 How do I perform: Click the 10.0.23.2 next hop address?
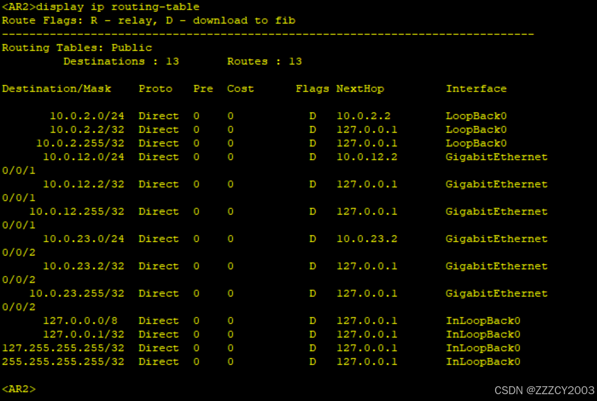pyautogui.click(x=367, y=239)
